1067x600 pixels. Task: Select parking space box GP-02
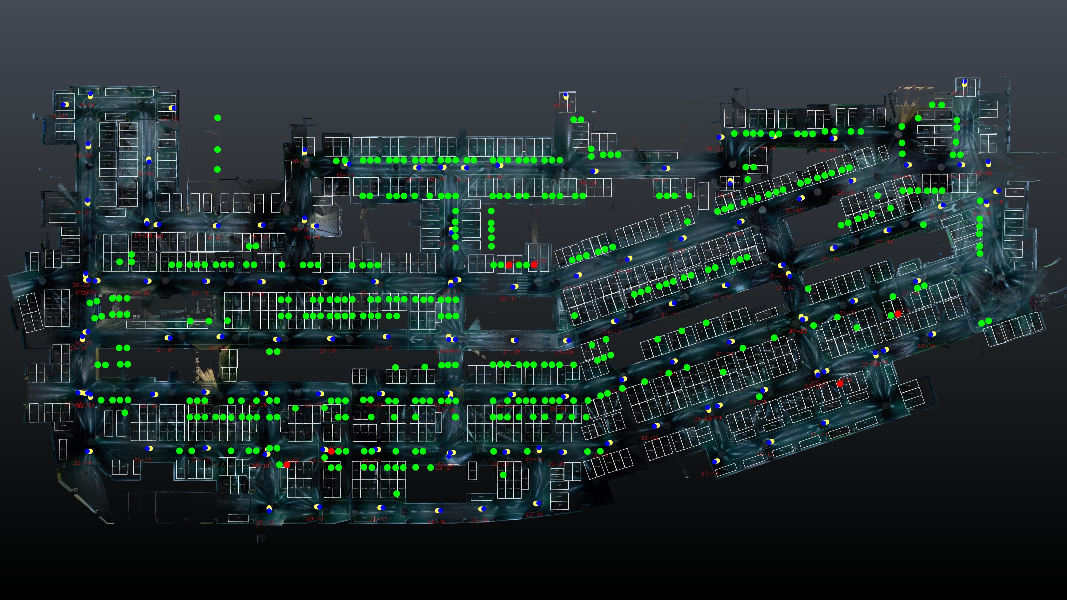[x=116, y=92]
